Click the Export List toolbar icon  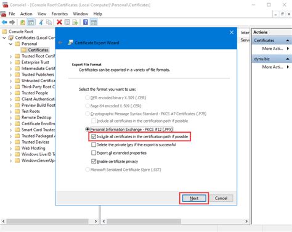75,22
